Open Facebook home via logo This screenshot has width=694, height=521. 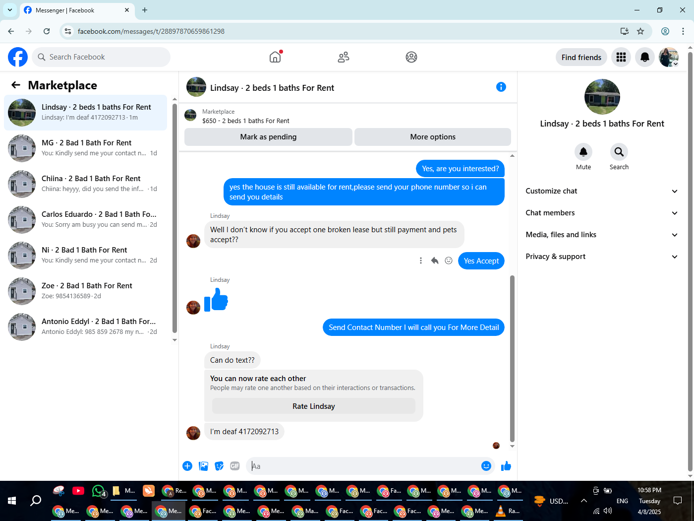pos(18,57)
